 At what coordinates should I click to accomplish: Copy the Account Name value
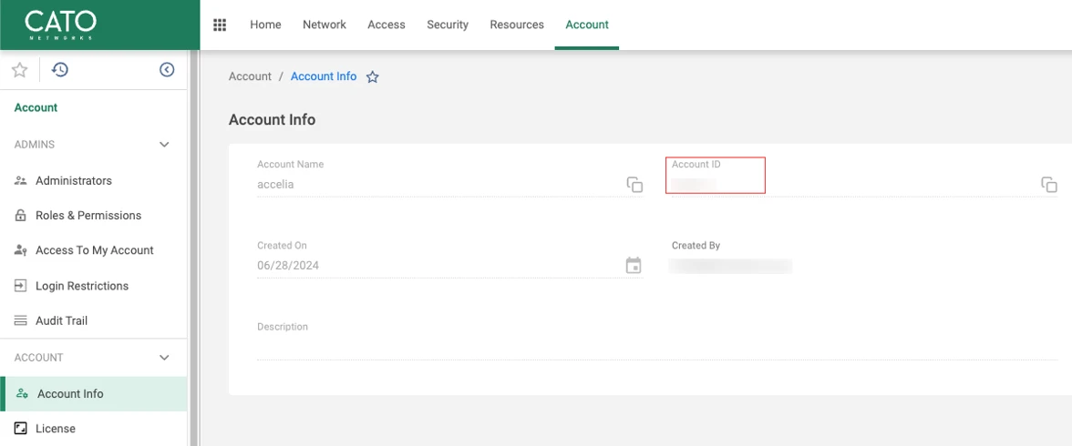(x=634, y=185)
